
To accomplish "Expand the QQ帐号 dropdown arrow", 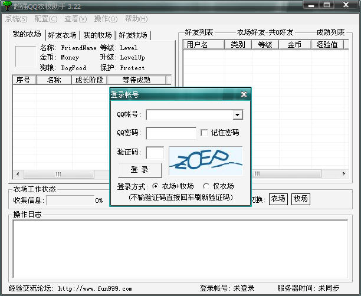I will 237,114.
